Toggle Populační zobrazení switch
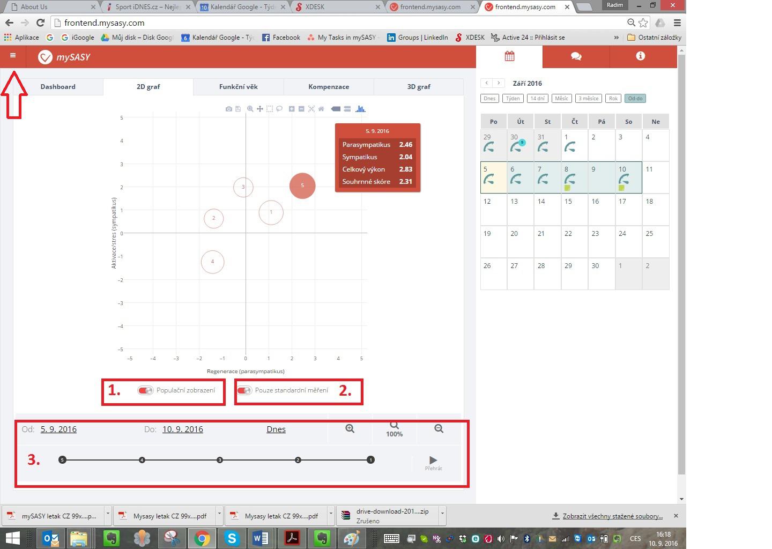772x549 pixels. point(145,390)
